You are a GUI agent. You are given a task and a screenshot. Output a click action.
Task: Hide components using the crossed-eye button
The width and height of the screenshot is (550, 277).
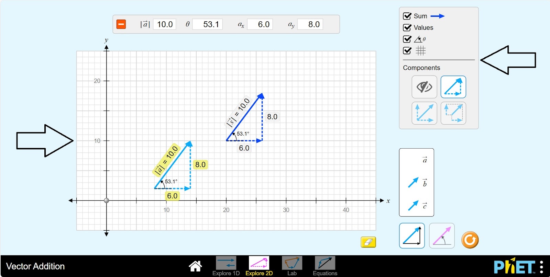(424, 87)
